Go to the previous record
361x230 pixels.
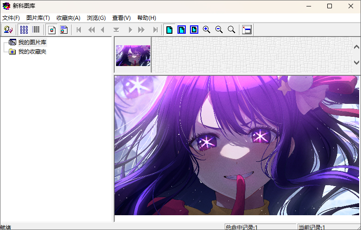[103, 30]
